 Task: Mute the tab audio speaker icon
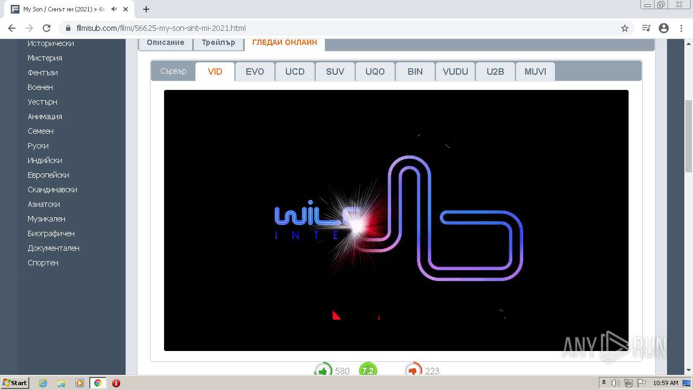[x=114, y=9]
